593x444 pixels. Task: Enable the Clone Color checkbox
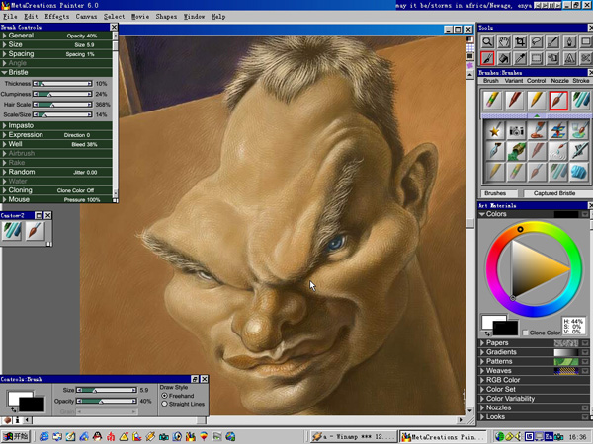pyautogui.click(x=526, y=333)
